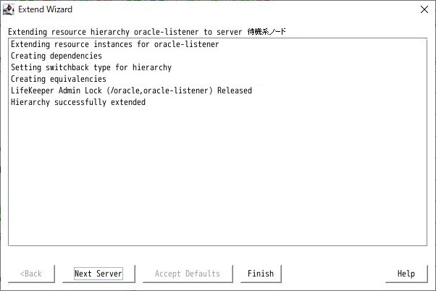Click the Next Server button
Viewport: 436px width, 291px height.
(98, 274)
